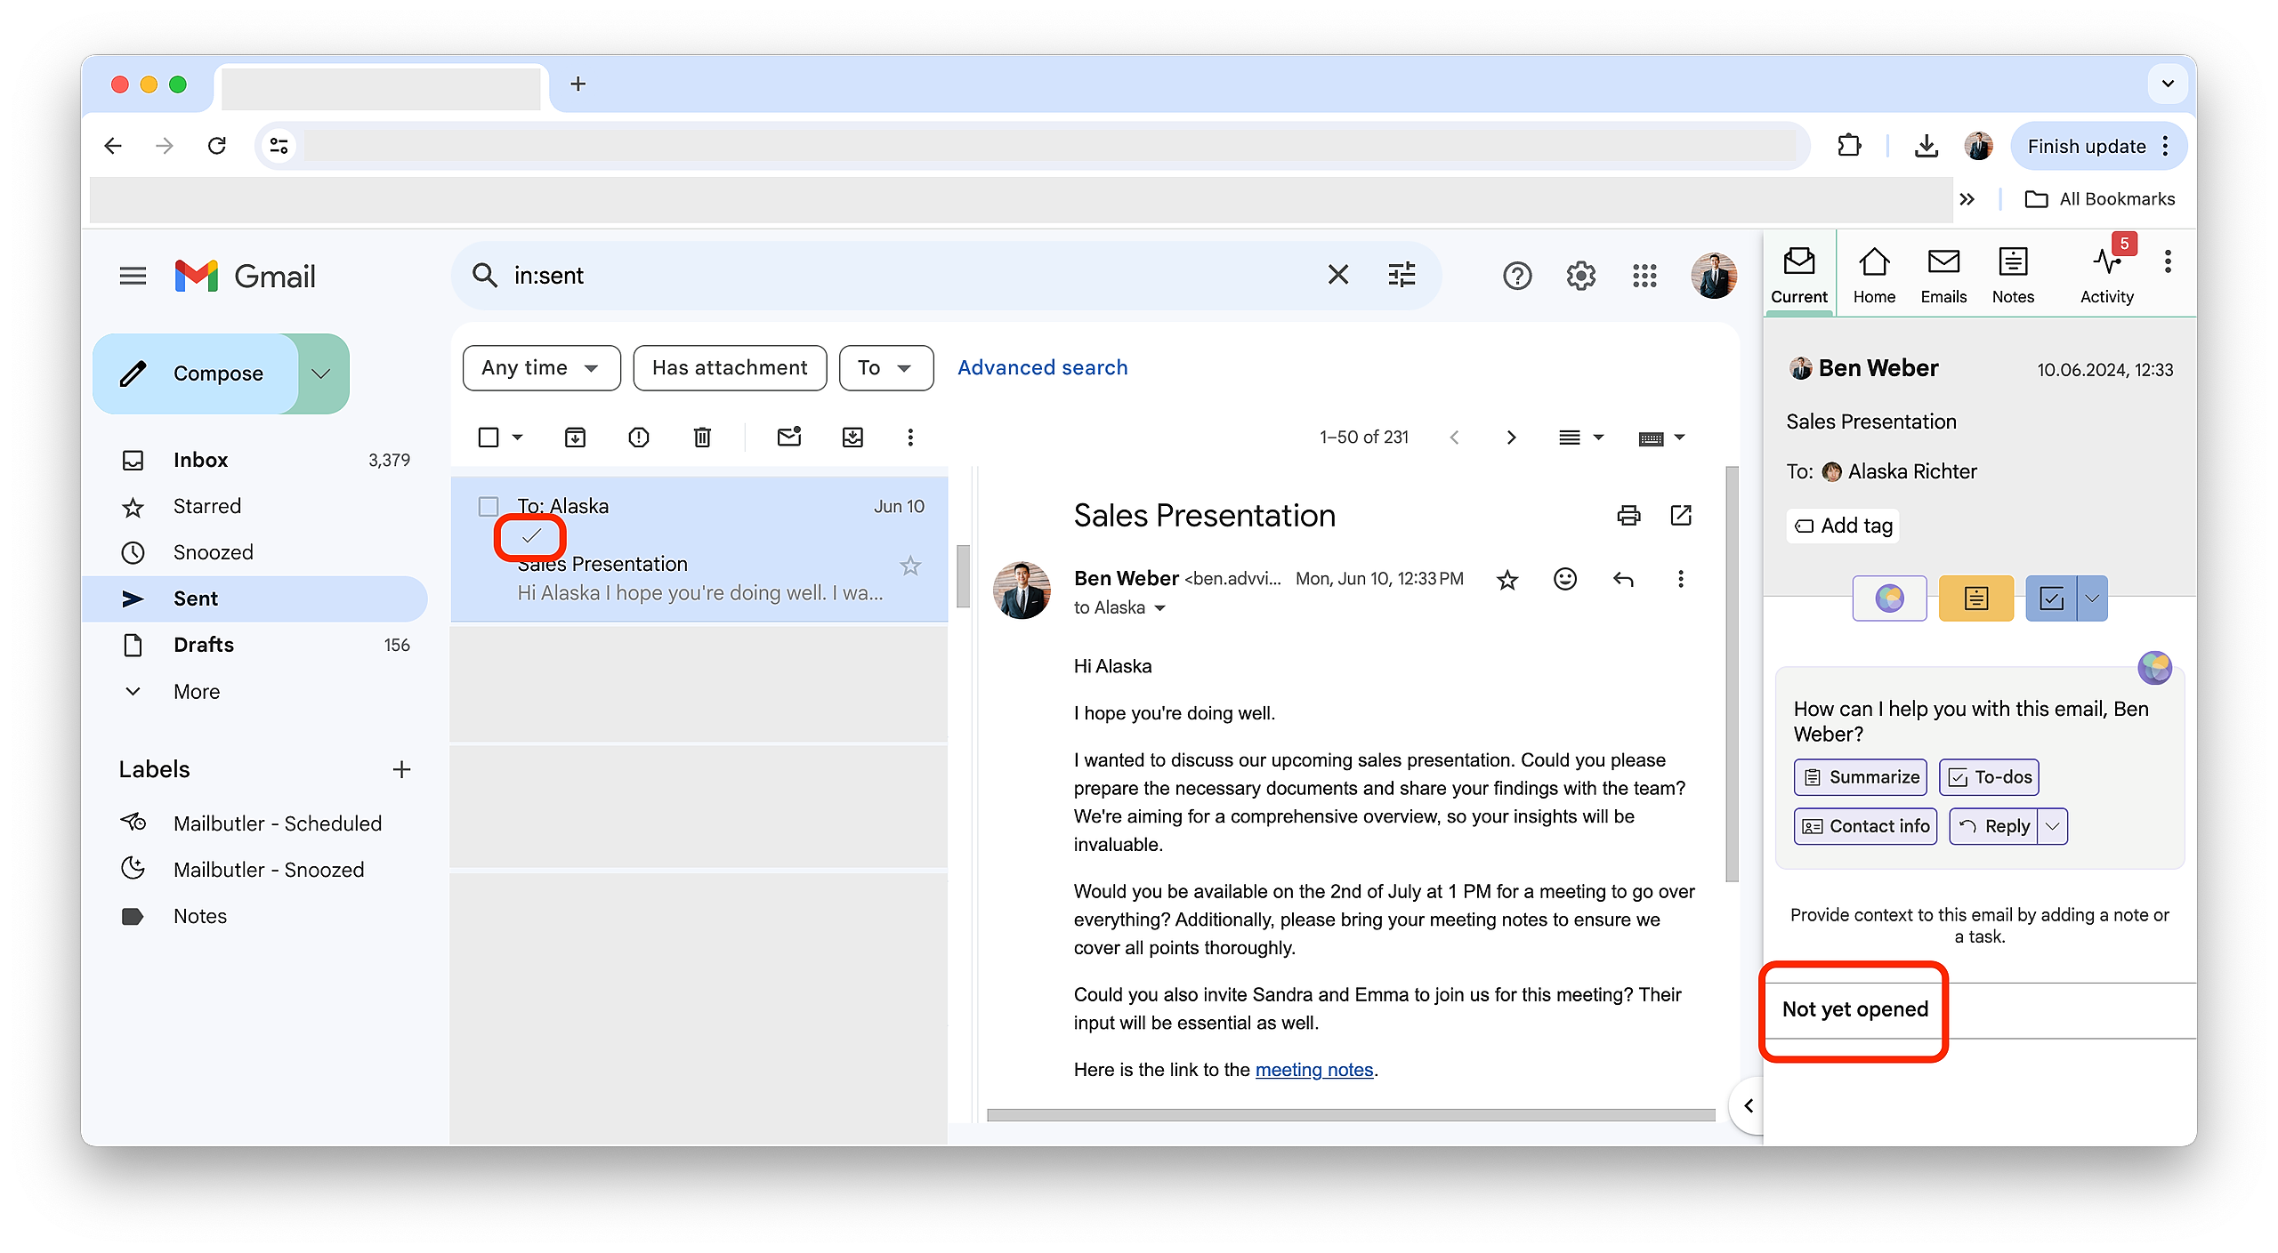2278x1253 pixels.
Task: Expand More in the left sidebar
Action: (x=197, y=691)
